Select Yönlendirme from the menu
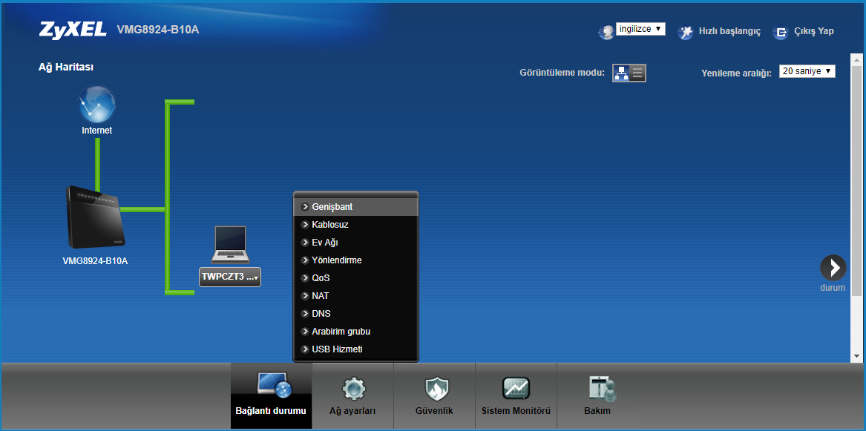The height and width of the screenshot is (431, 866). (x=355, y=260)
